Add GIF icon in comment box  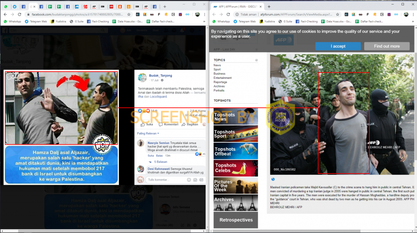click(201, 180)
